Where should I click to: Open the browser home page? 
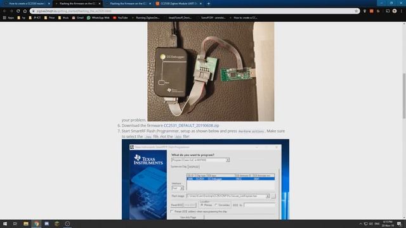(x=25, y=11)
